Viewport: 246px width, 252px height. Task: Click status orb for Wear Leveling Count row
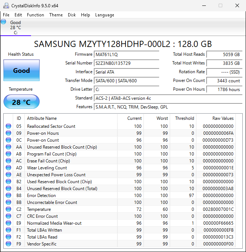click(8, 168)
